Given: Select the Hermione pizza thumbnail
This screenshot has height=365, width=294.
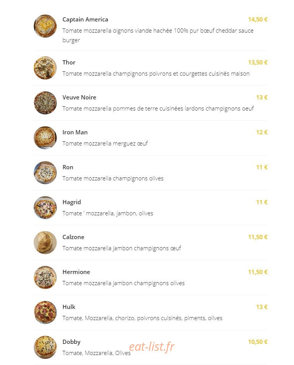Looking at the screenshot, I should point(45,277).
